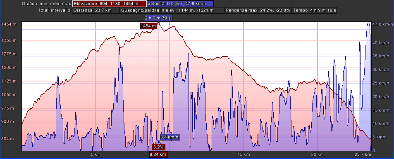The height and width of the screenshot is (159, 394).
Task: Click the 47.8 km/h maximum speed label
Action: click(x=382, y=24)
